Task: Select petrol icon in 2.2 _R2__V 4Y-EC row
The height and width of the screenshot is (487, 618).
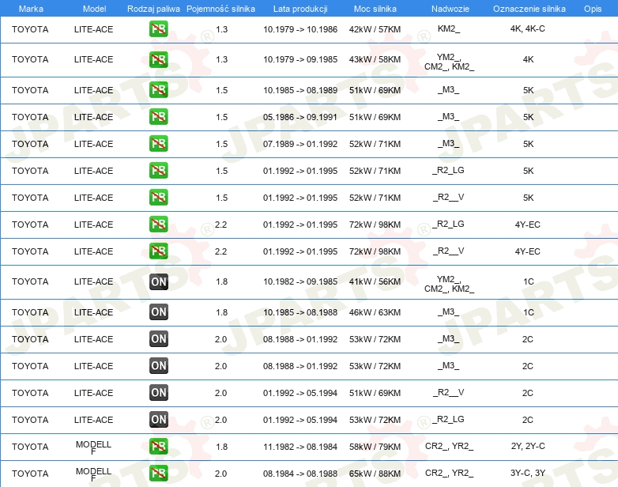Action: pyautogui.click(x=158, y=251)
